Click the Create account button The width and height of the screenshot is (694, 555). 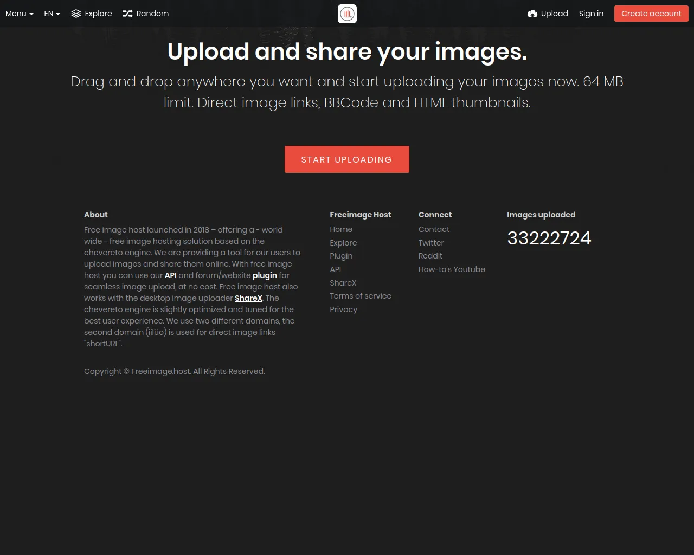tap(651, 14)
